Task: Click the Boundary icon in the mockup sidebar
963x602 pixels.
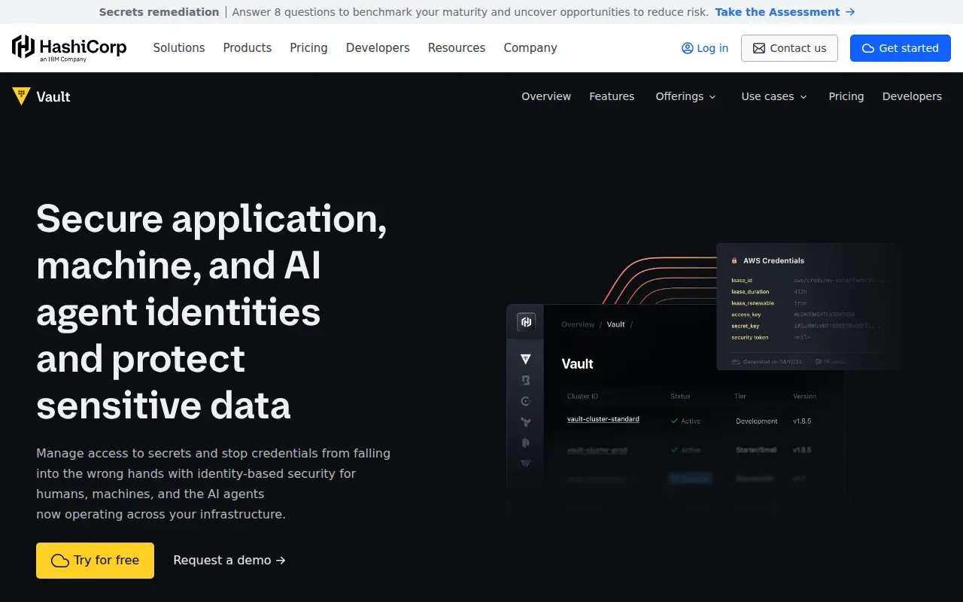Action: pyautogui.click(x=526, y=380)
